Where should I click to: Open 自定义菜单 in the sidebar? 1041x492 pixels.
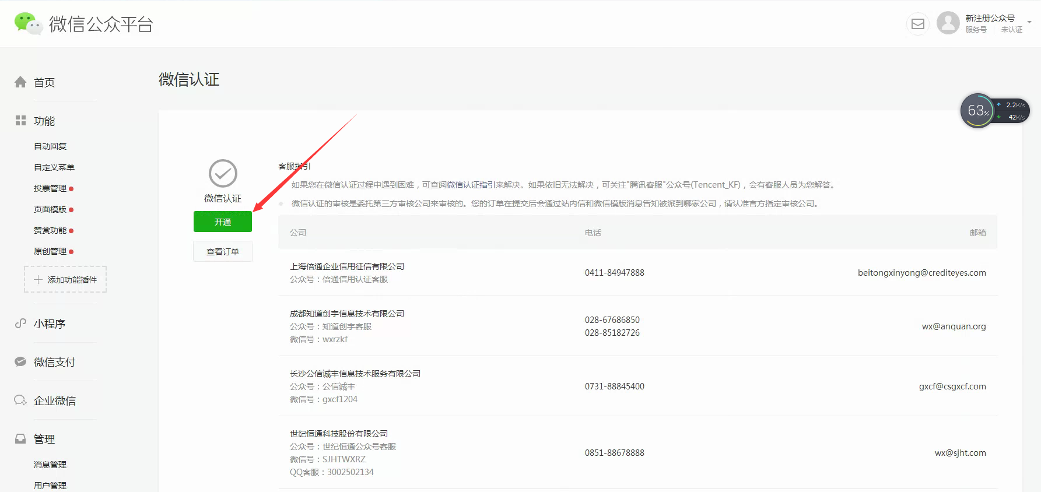point(54,167)
